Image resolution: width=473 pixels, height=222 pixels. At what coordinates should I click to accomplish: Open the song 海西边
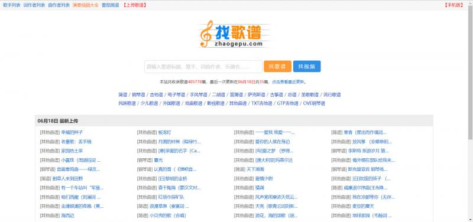pos(67,216)
